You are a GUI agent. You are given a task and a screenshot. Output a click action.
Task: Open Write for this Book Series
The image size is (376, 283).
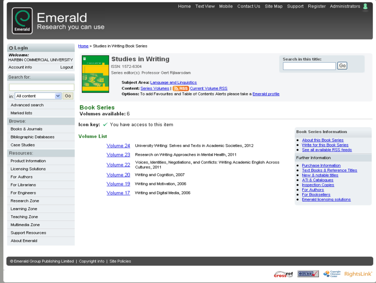[x=325, y=145]
